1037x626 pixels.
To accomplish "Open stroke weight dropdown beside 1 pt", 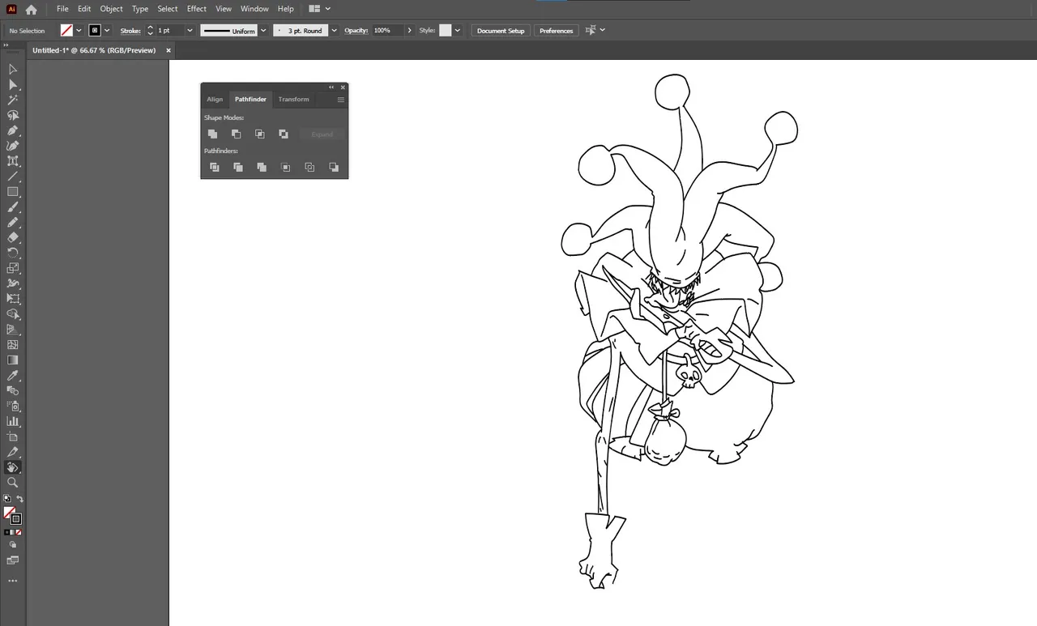I will tap(190, 31).
